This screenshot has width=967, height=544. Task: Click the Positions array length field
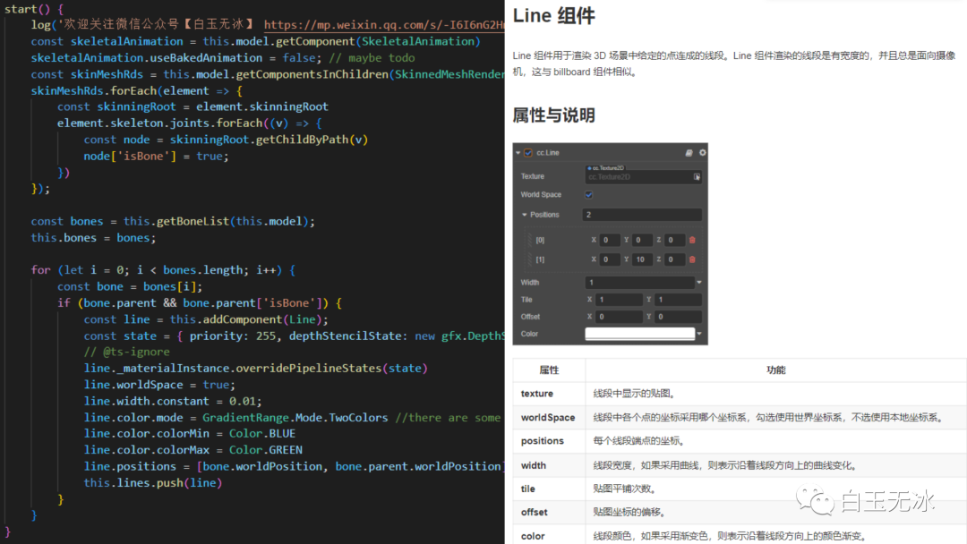coord(642,215)
